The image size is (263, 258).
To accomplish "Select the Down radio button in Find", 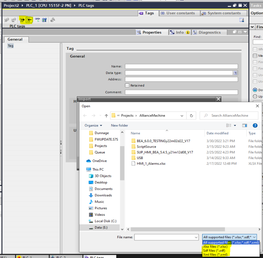I will (x=255, y=90).
